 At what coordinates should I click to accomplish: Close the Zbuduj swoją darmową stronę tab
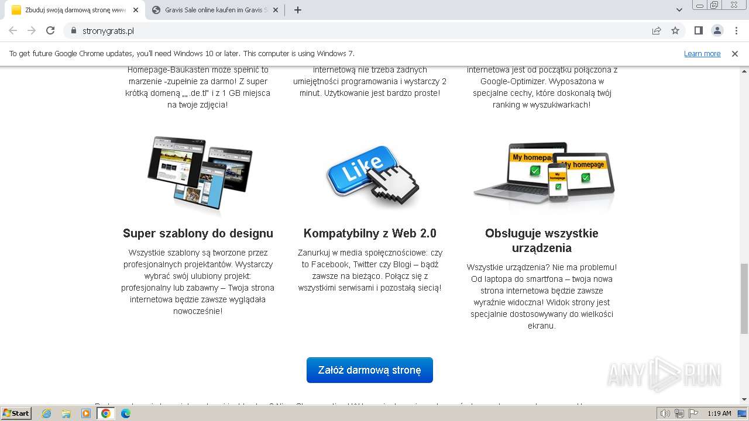pyautogui.click(x=136, y=10)
